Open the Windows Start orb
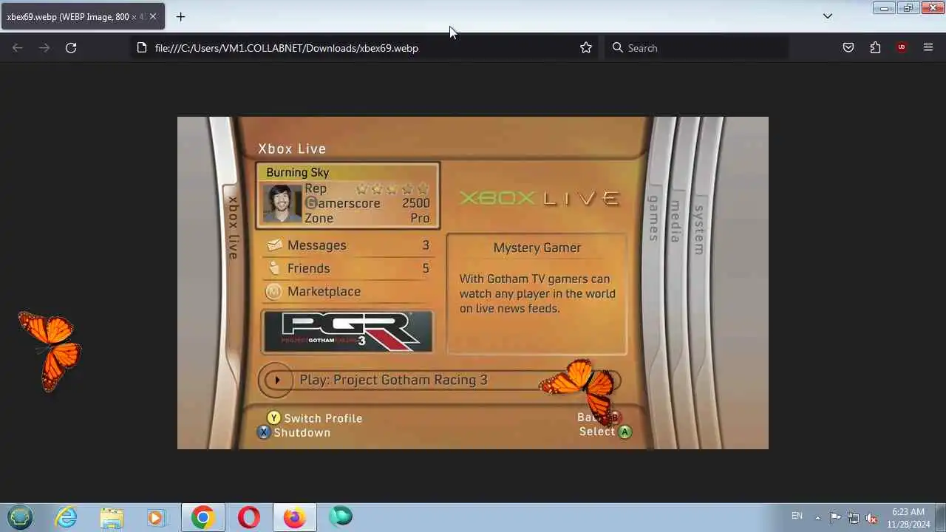This screenshot has width=946, height=532. click(20, 517)
